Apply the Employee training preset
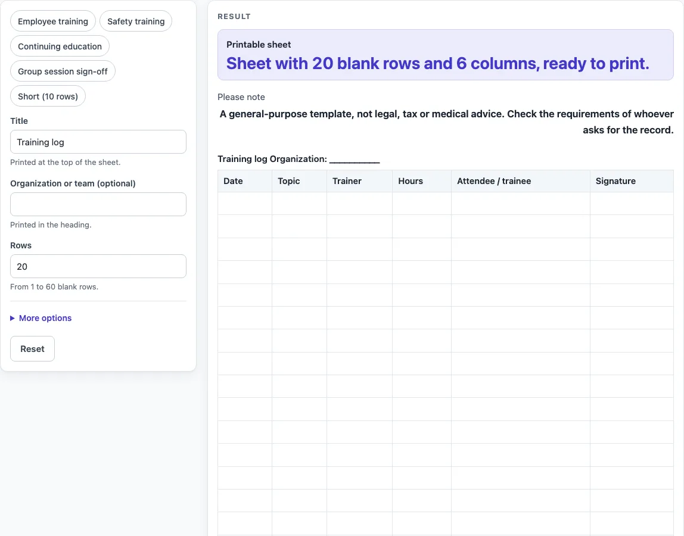 53,21
